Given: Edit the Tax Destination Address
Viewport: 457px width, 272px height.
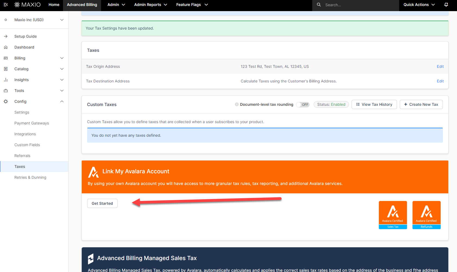Looking at the screenshot, I should click(440, 81).
